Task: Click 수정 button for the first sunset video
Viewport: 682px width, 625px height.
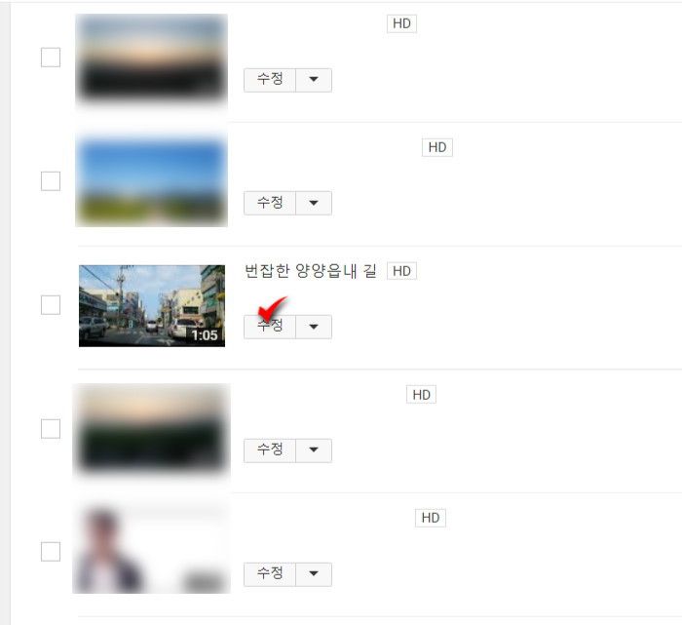Action: [x=270, y=80]
